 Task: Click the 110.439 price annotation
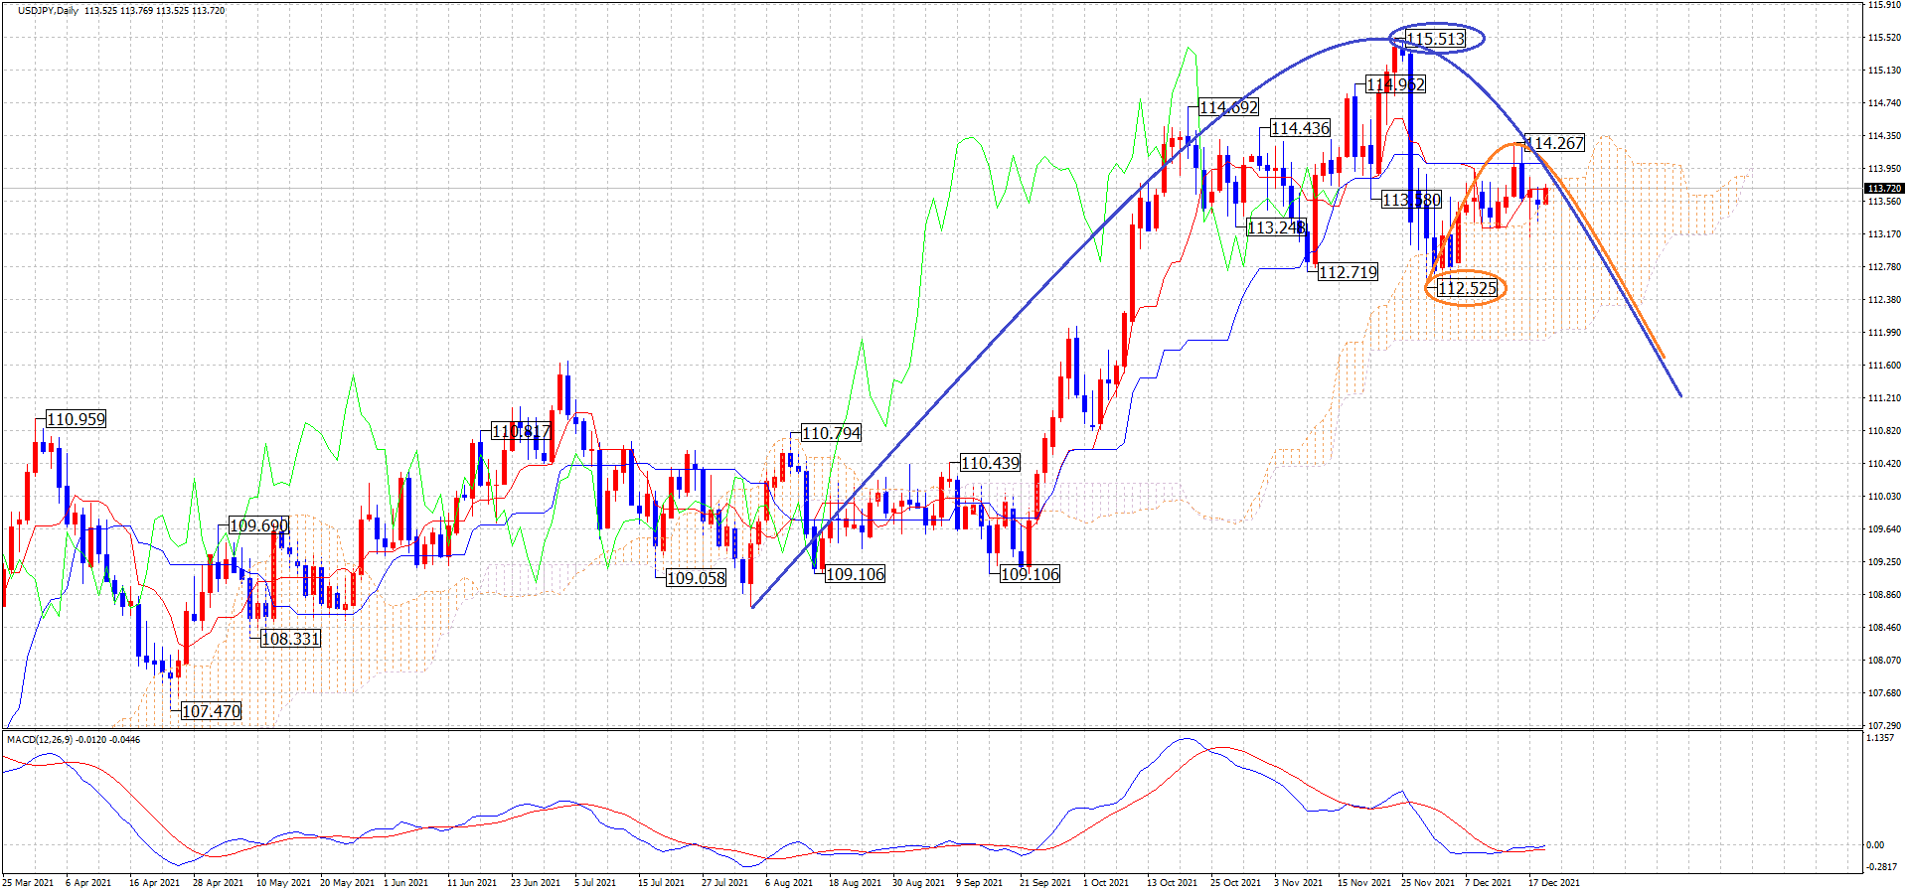(990, 463)
